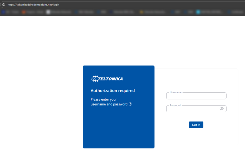Toggle password visibility eye icon

point(222,109)
